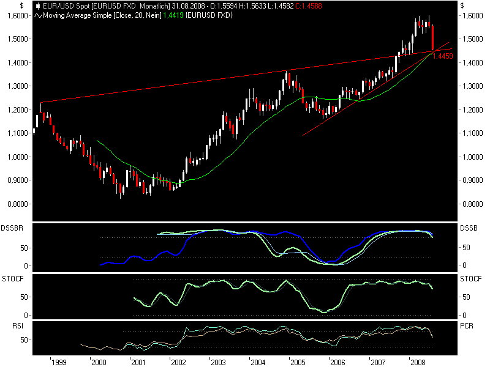This screenshot has height=367, width=490.
Task: Select the red close value C:1.4588
Action: click(x=309, y=6)
